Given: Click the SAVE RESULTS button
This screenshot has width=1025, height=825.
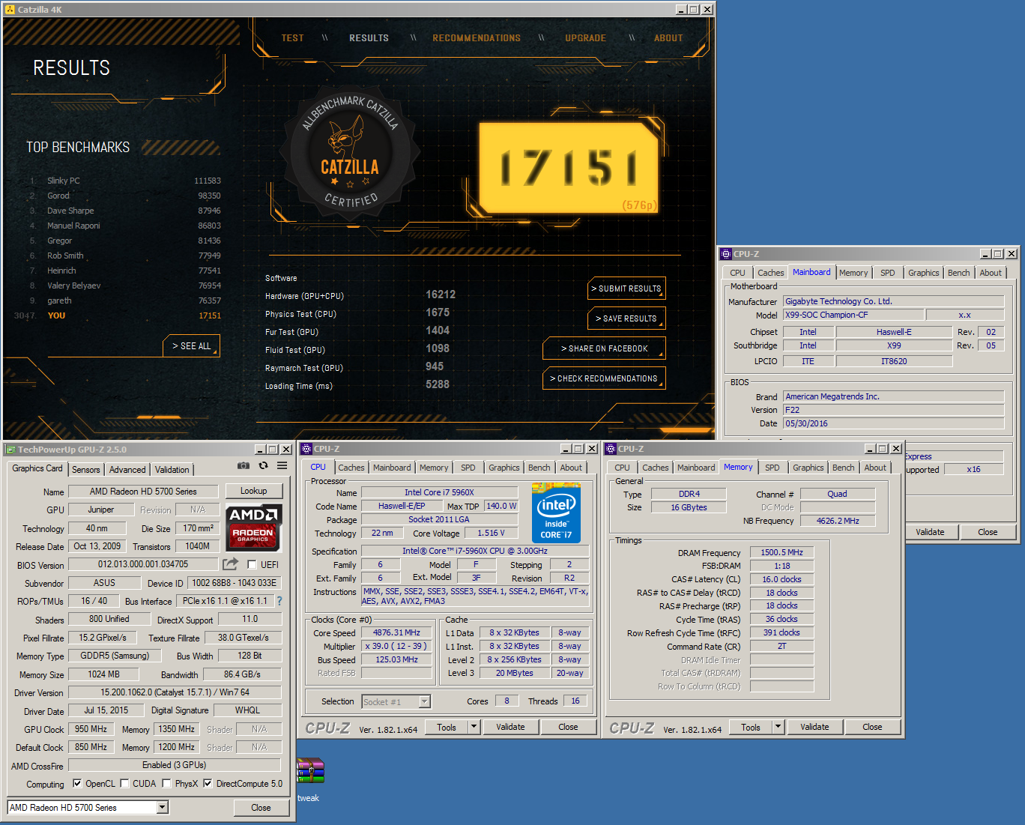Looking at the screenshot, I should (627, 318).
